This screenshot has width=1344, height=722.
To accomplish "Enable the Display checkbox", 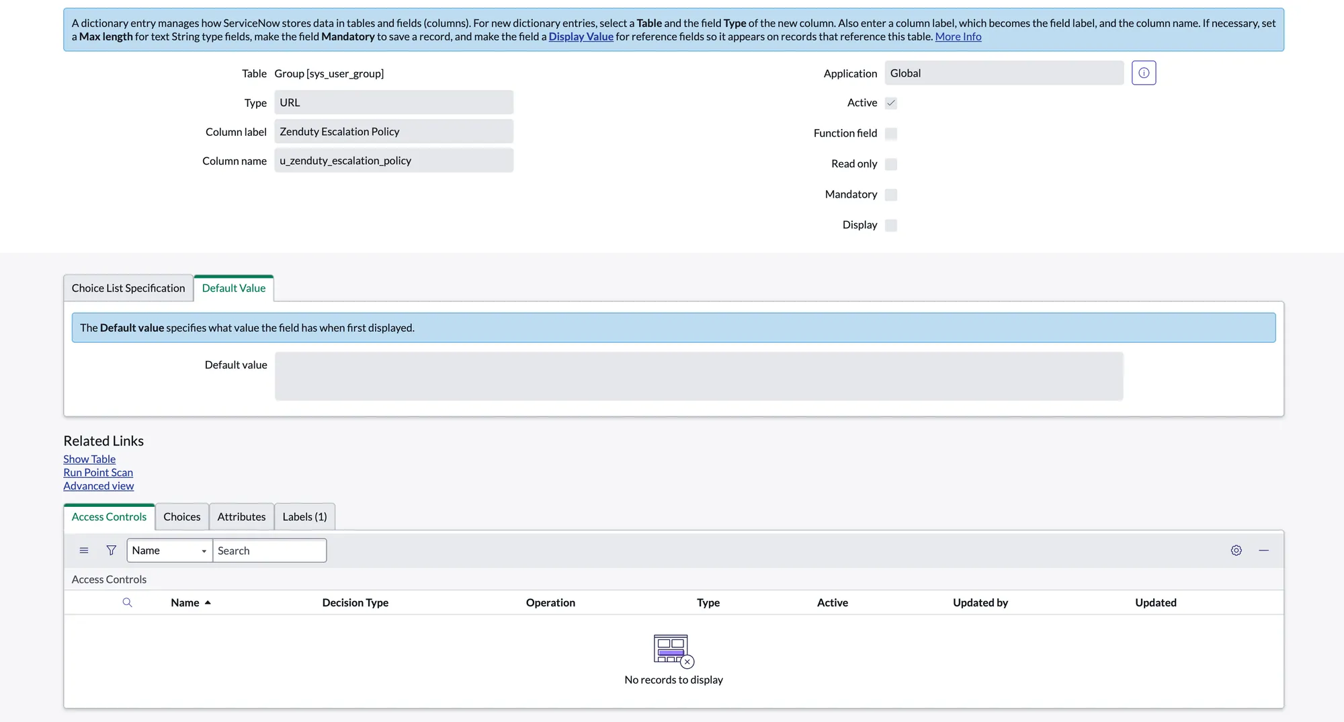I will click(891, 225).
